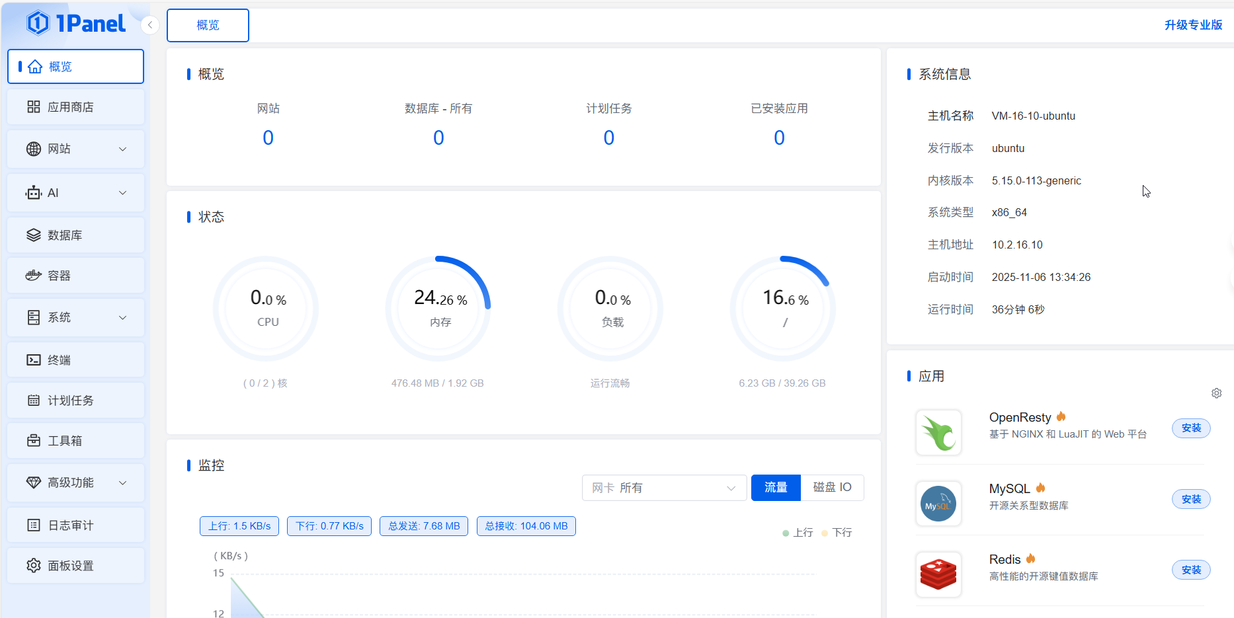This screenshot has width=1234, height=618.
Task: Select the 概览 tab at top
Action: pos(208,25)
